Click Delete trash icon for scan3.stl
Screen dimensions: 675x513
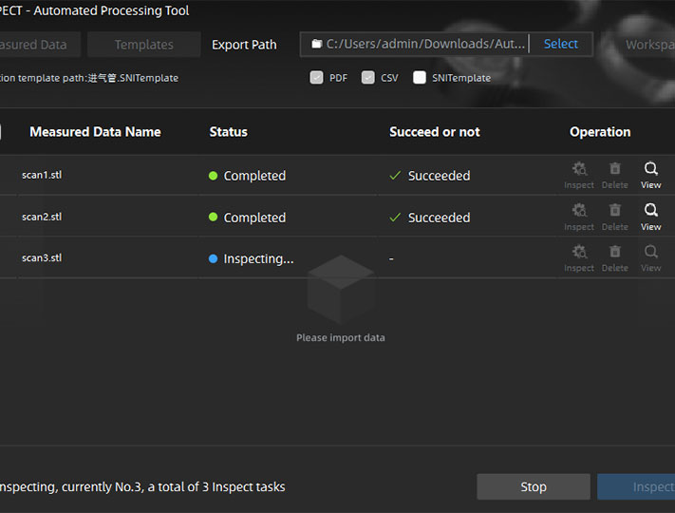coord(614,254)
